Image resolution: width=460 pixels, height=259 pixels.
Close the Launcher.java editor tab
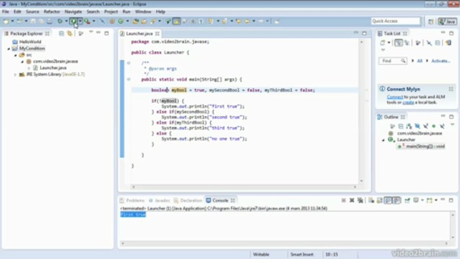click(157, 33)
